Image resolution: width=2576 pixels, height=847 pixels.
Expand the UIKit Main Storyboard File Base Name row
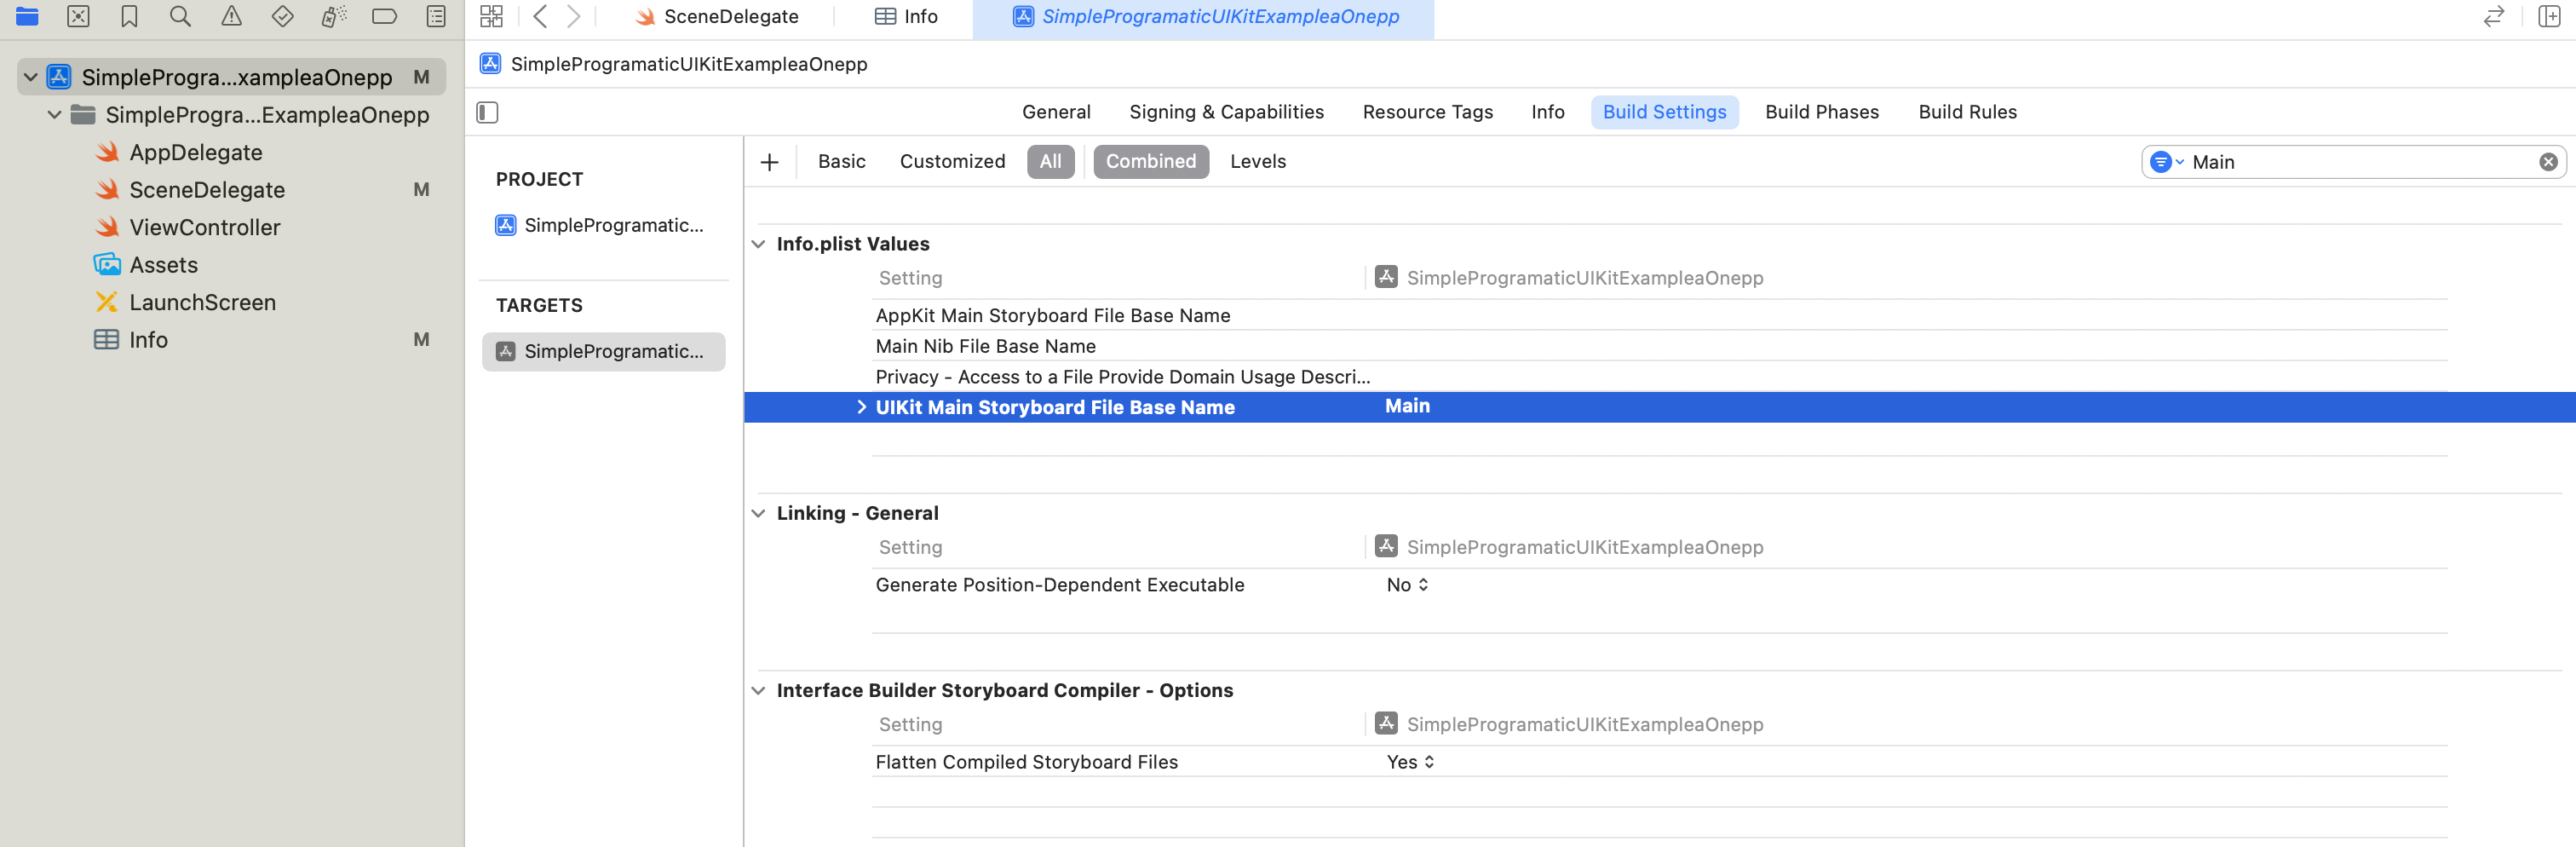[861, 407]
